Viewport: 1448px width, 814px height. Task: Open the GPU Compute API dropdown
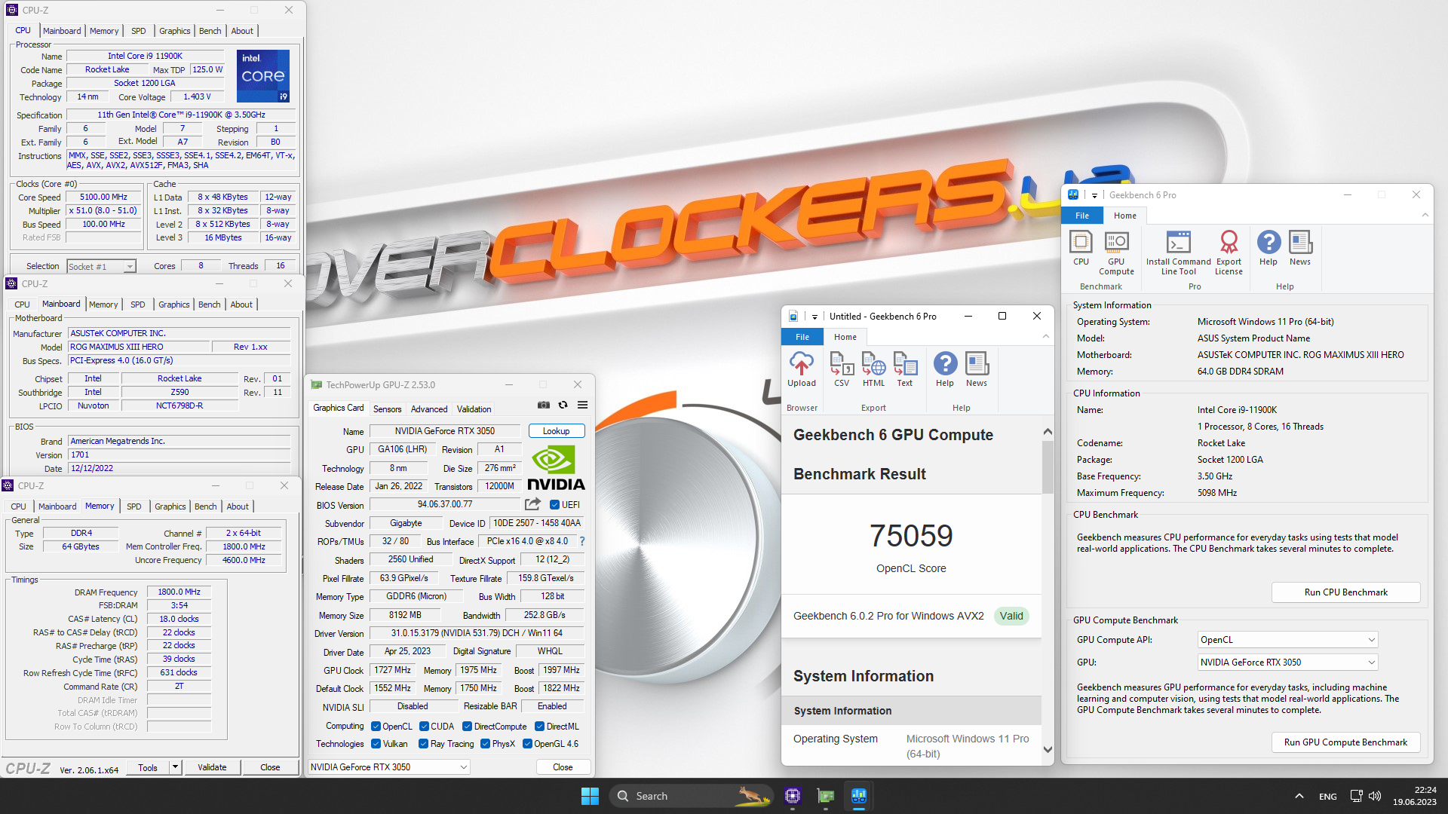click(1287, 640)
